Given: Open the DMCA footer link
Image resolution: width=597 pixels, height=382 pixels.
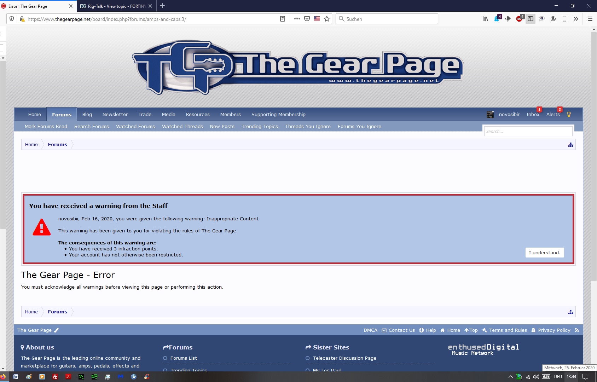Looking at the screenshot, I should (x=370, y=330).
